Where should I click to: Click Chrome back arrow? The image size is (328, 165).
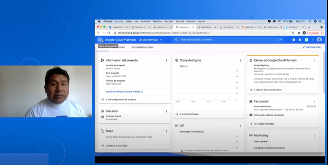pyautogui.click(x=98, y=33)
